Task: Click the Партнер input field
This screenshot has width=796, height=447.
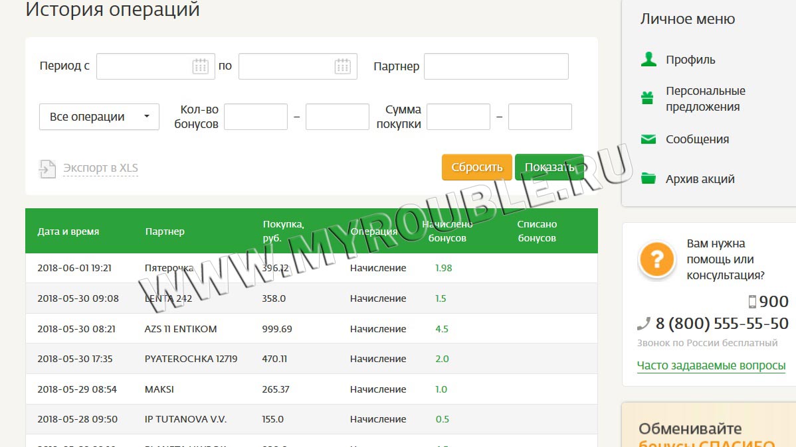Action: pos(496,66)
